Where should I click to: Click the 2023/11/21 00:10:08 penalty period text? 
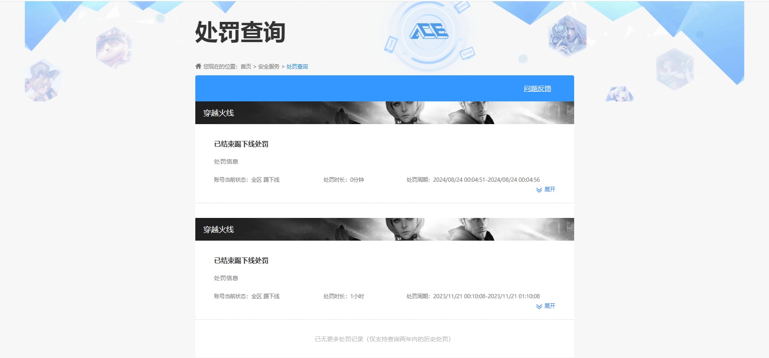473,296
